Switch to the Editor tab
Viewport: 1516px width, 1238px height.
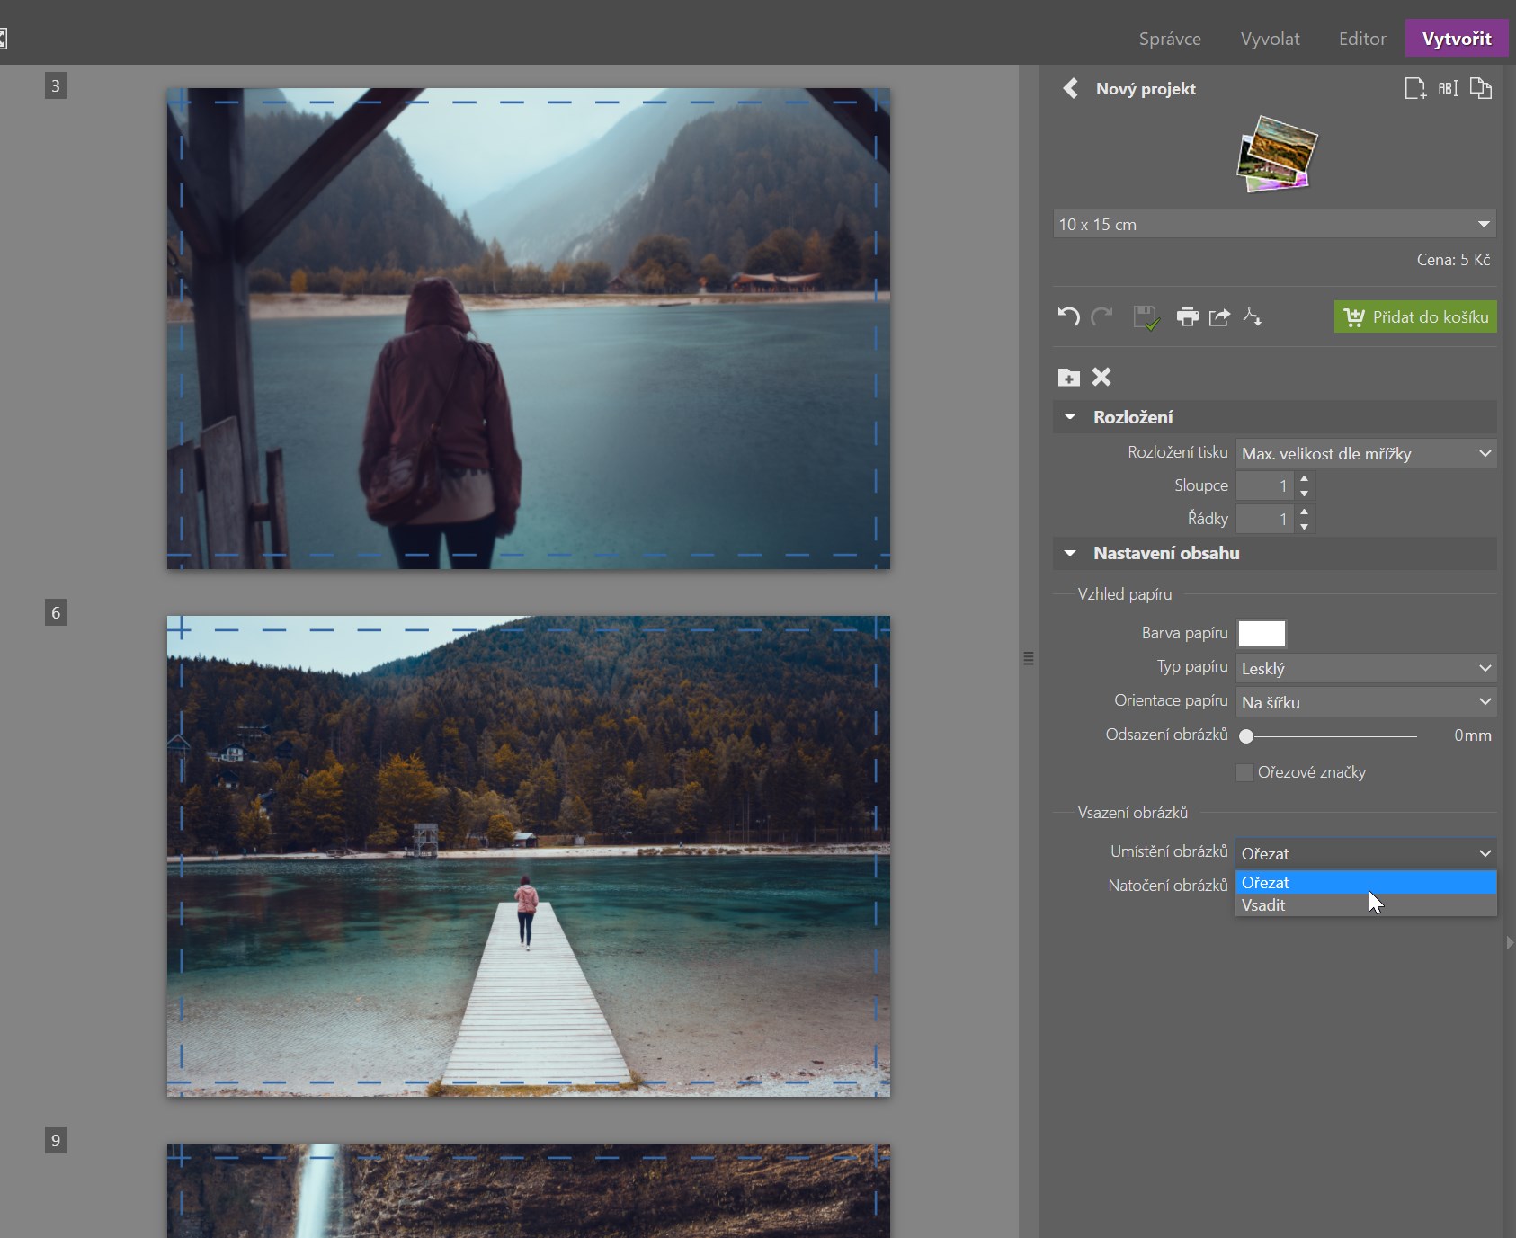[x=1362, y=39]
